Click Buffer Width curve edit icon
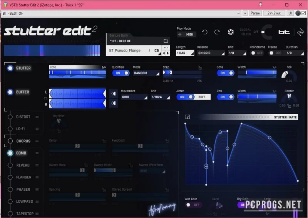This screenshot has height=218, width=308. click(275, 91)
